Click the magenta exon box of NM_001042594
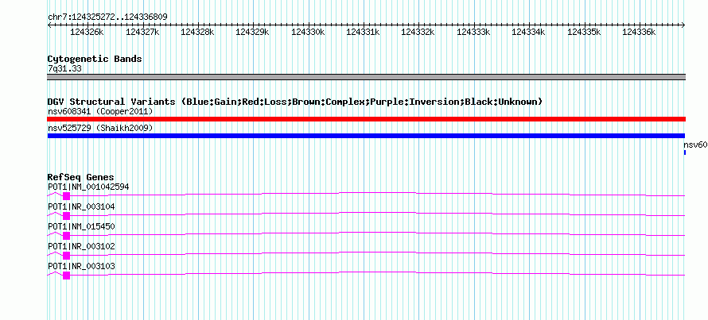The height and width of the screenshot is (320, 708). tap(66, 196)
